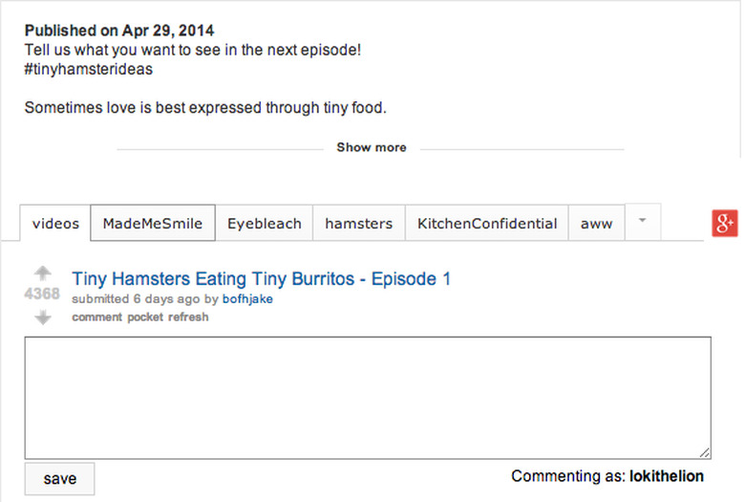Switch to the videos tab
745x502 pixels.
(55, 224)
